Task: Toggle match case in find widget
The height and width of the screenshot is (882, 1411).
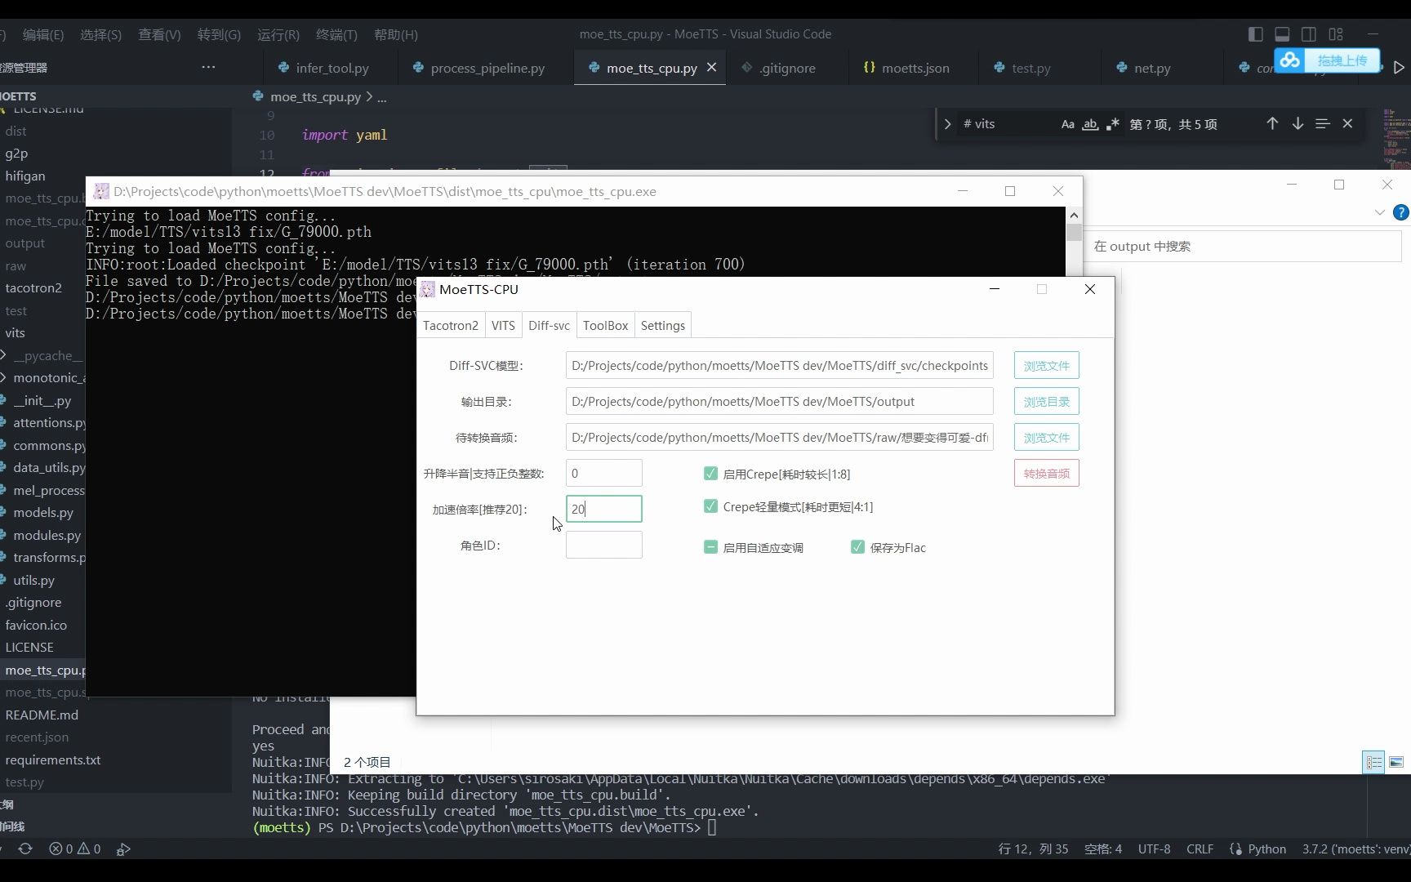Action: (1067, 124)
